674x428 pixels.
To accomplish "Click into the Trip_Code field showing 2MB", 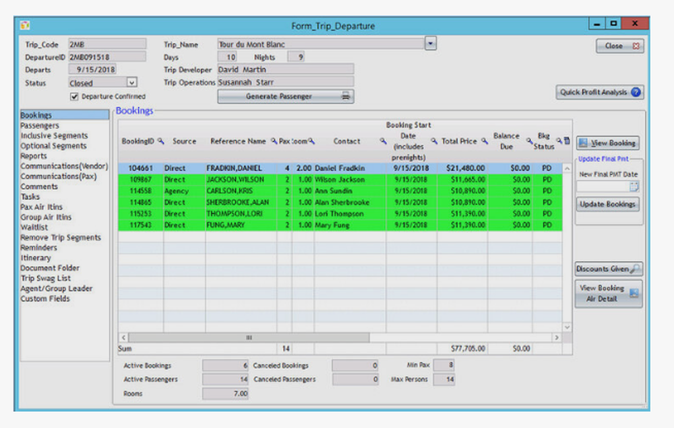I will pos(107,44).
